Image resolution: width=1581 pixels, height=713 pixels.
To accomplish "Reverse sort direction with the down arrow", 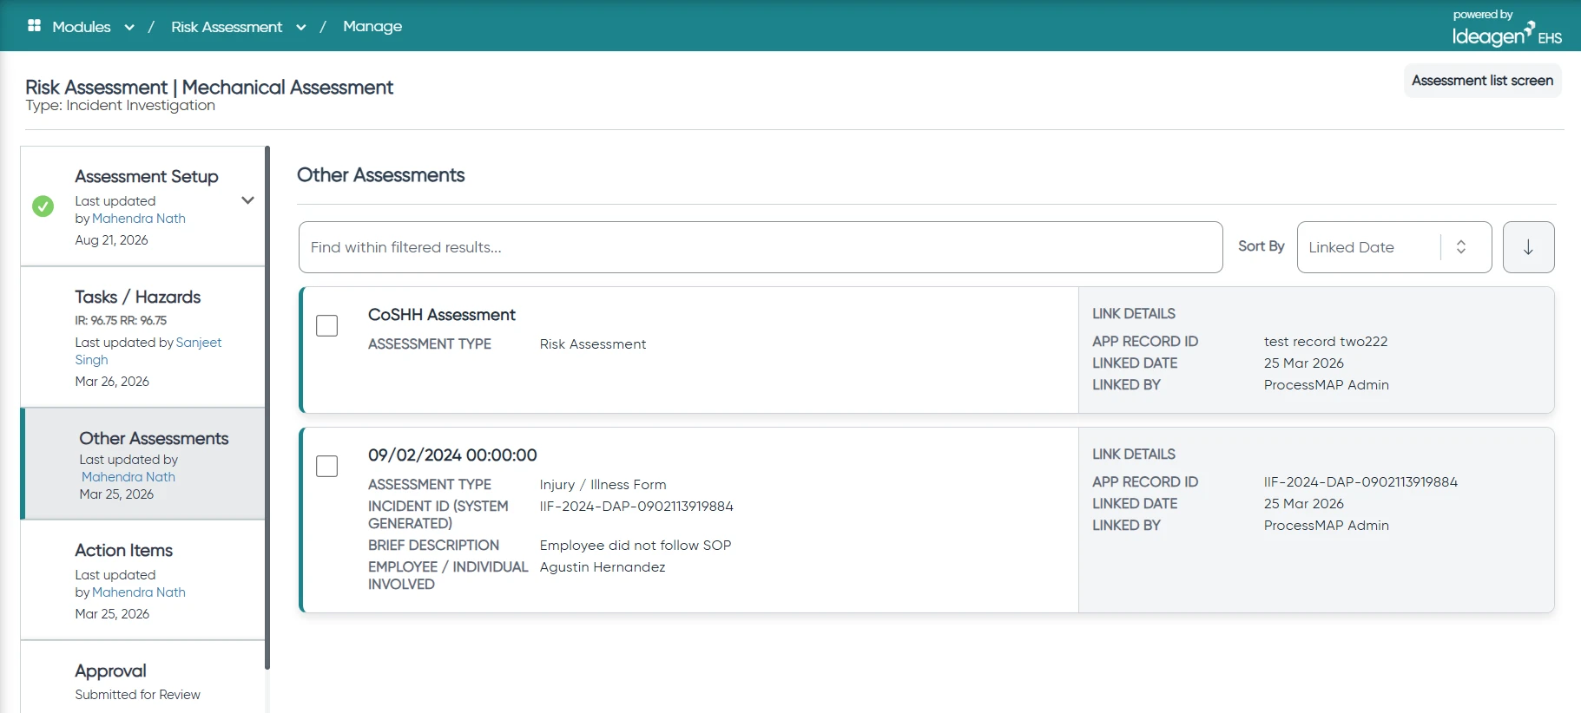I will coord(1528,247).
